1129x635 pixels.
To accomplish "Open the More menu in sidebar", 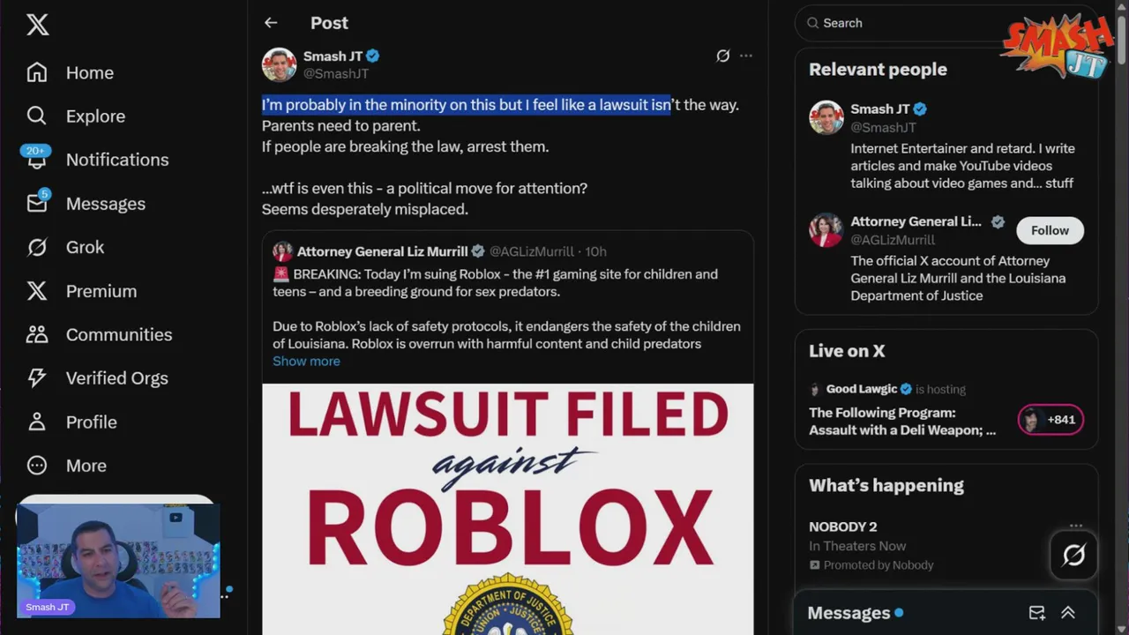I will click(x=86, y=466).
